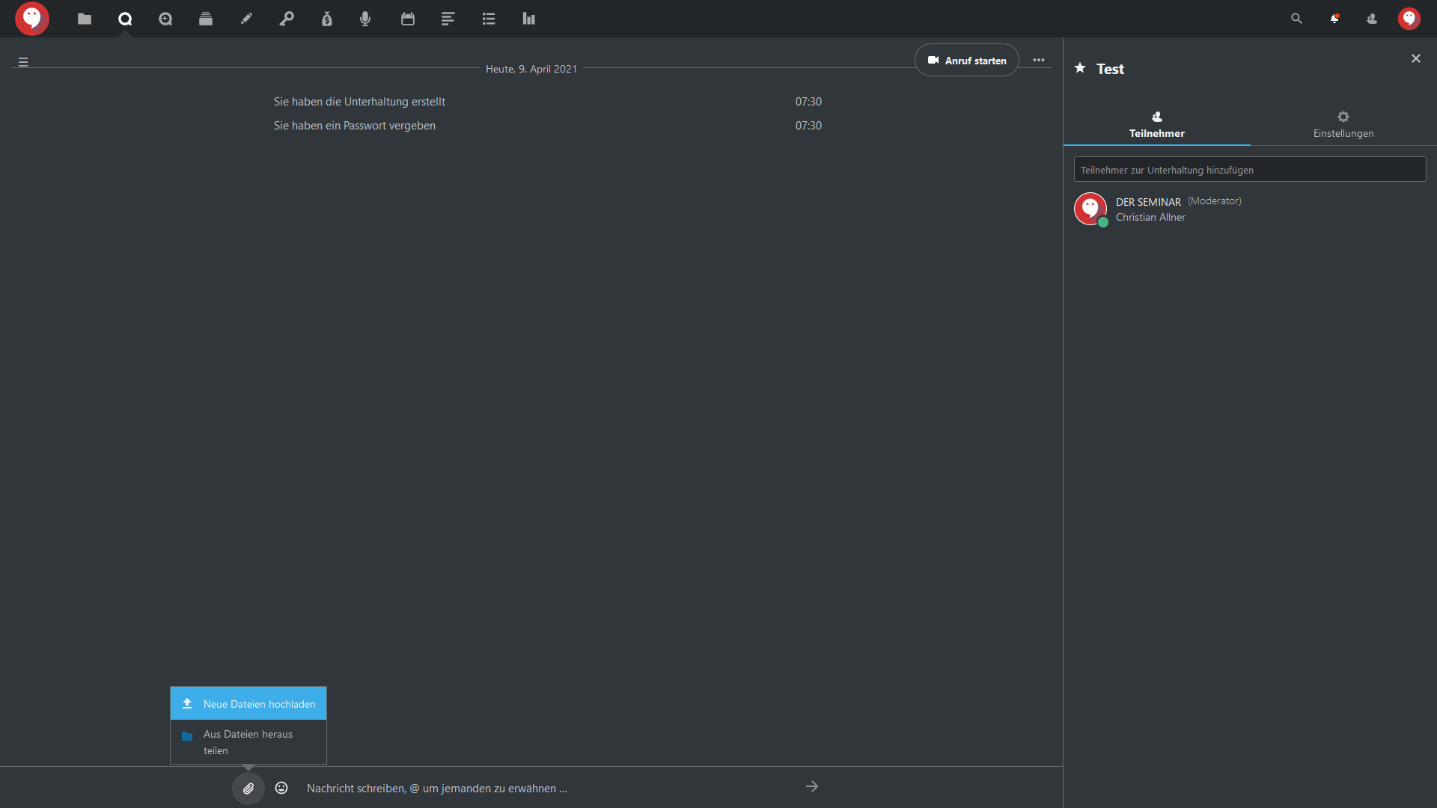This screenshot has width=1437, height=808.
Task: Open the notifications bell
Action: pos(1334,19)
